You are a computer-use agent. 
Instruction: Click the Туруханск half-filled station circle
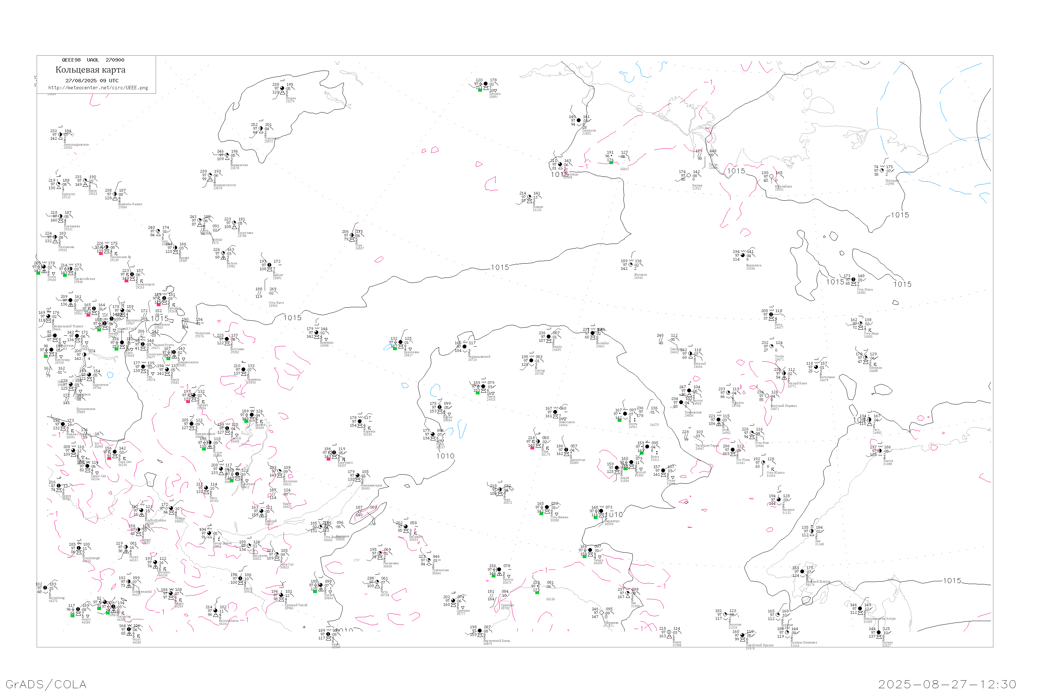[261, 128]
